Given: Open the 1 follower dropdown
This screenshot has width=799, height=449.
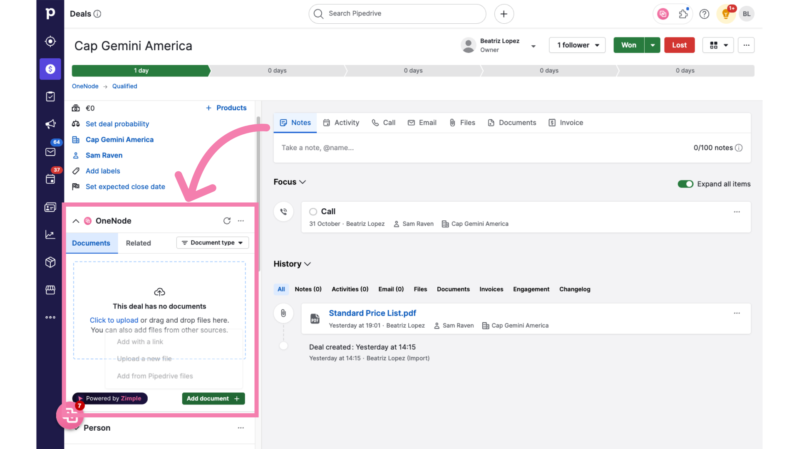Looking at the screenshot, I should (x=577, y=45).
